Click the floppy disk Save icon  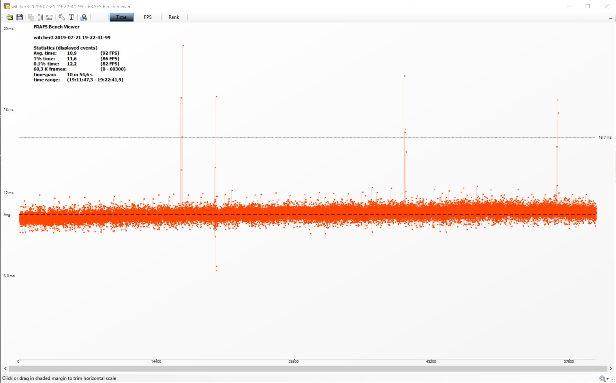coord(20,17)
